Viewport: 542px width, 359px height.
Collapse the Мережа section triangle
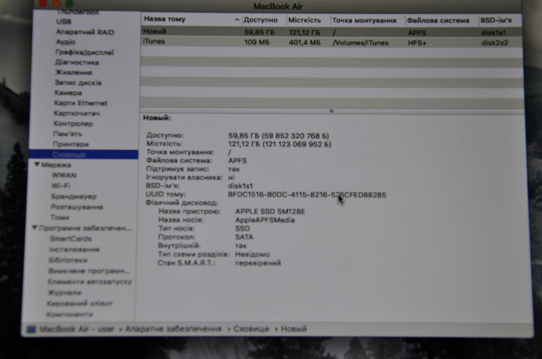click(37, 165)
